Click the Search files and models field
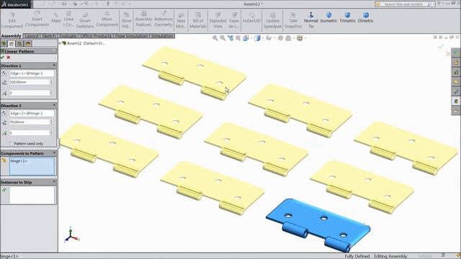Viewport: 461px width, 259px height. coord(405,4)
